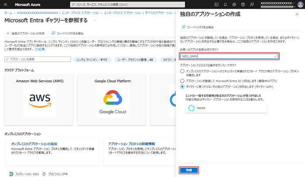Open the カテゴリ filter pill

pyautogui.click(x=168, y=60)
